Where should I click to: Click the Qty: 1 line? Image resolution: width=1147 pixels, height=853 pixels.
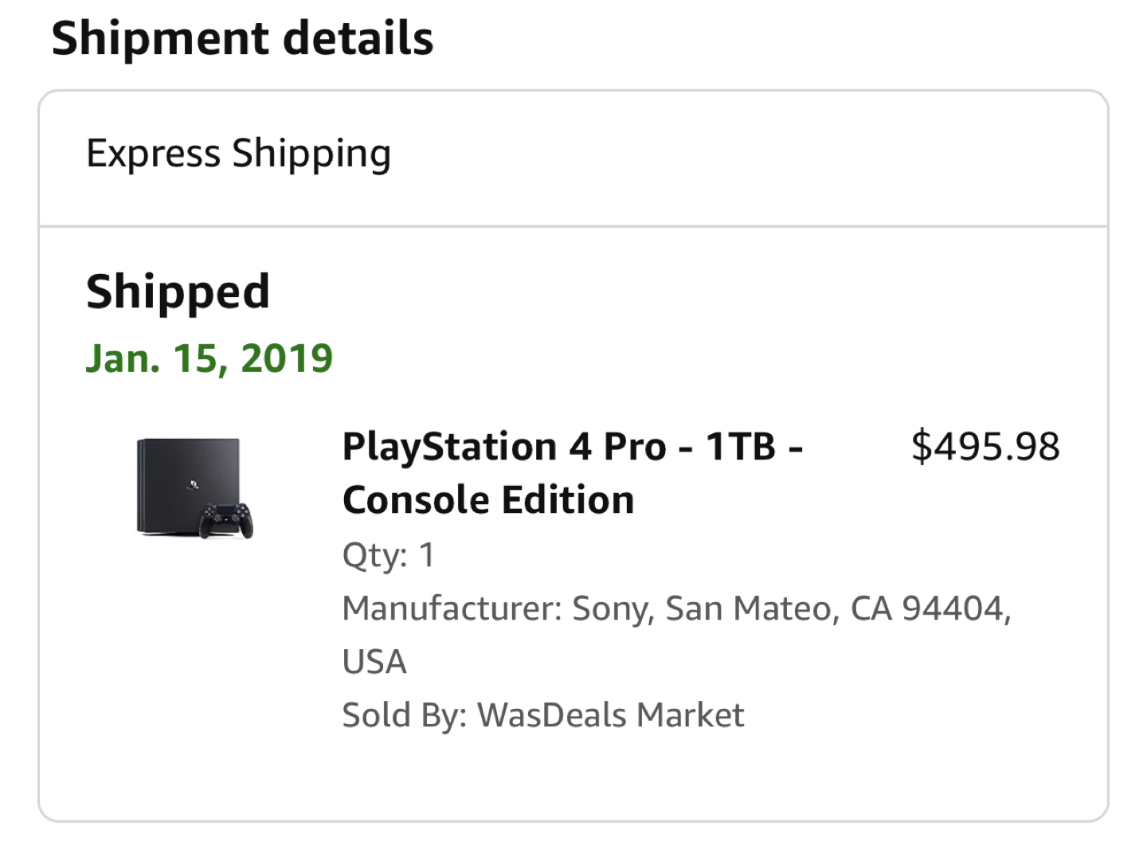(388, 555)
